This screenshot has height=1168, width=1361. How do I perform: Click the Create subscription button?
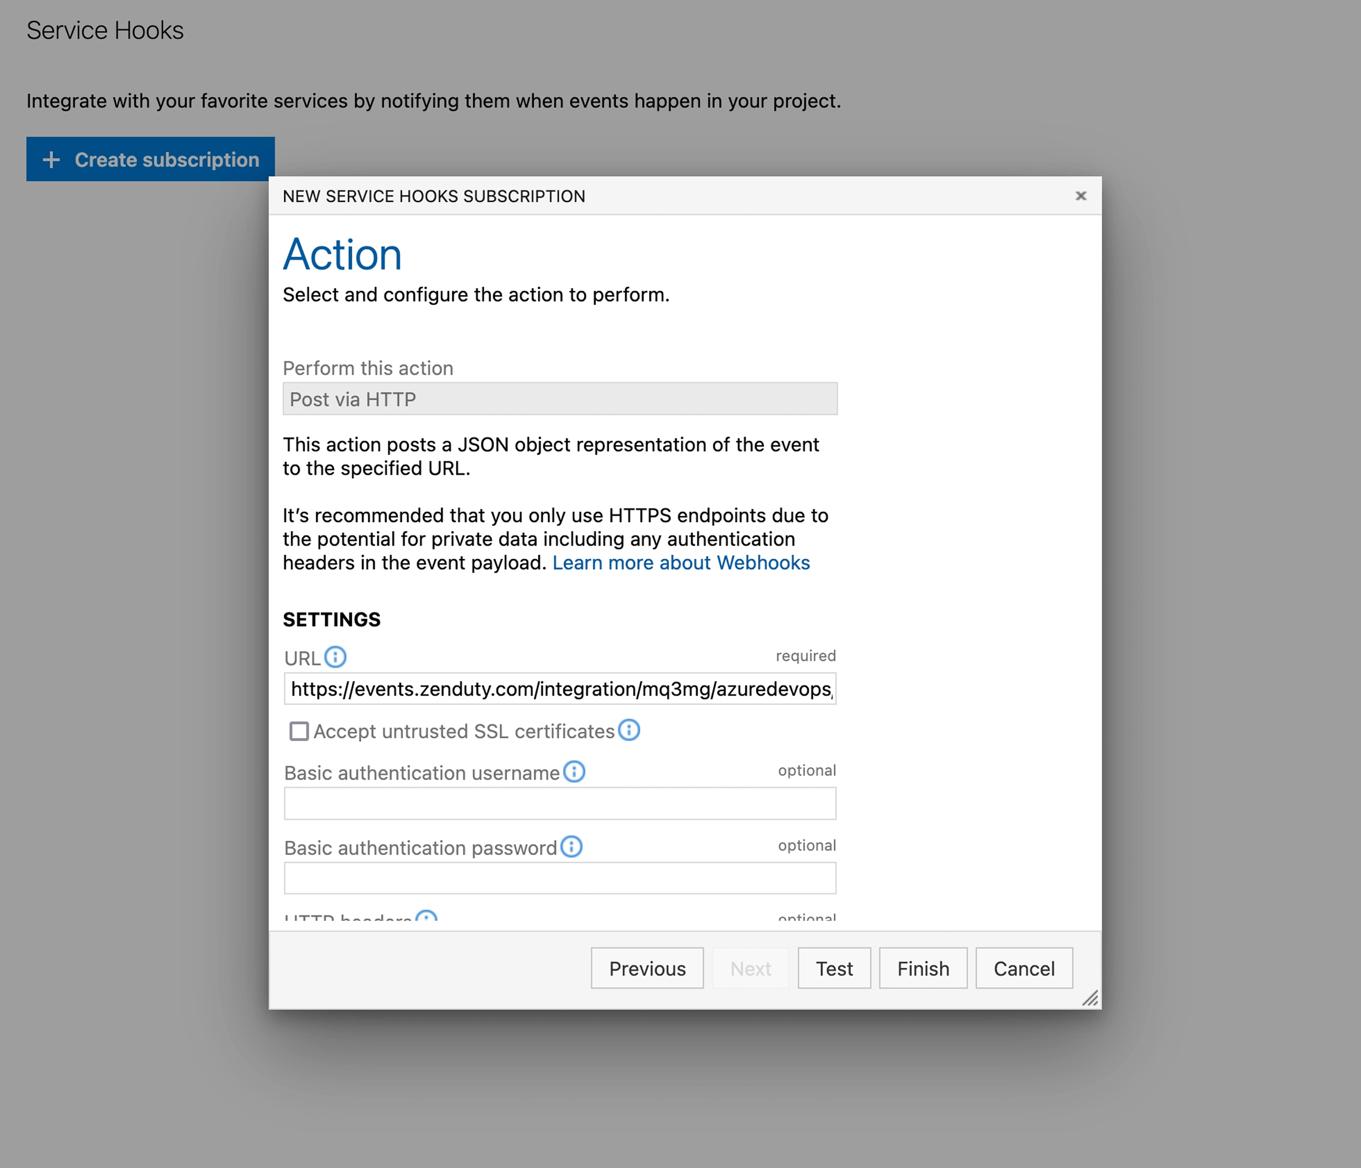(150, 159)
